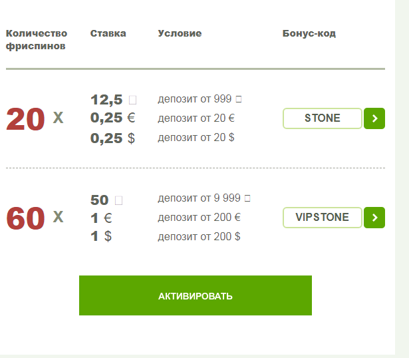Click the 50 stake currency symbol box

tap(118, 200)
